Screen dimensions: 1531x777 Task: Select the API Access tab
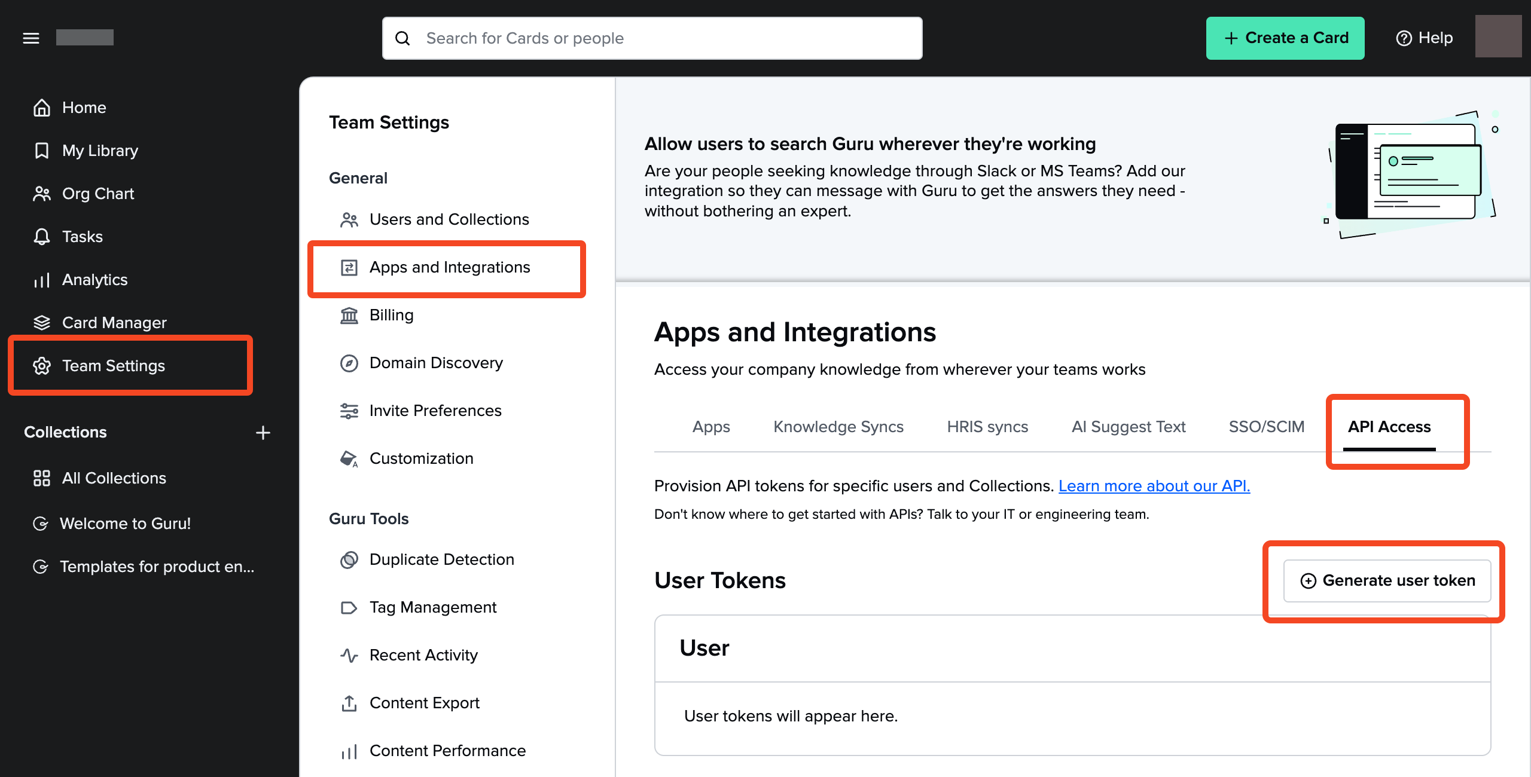click(1389, 427)
